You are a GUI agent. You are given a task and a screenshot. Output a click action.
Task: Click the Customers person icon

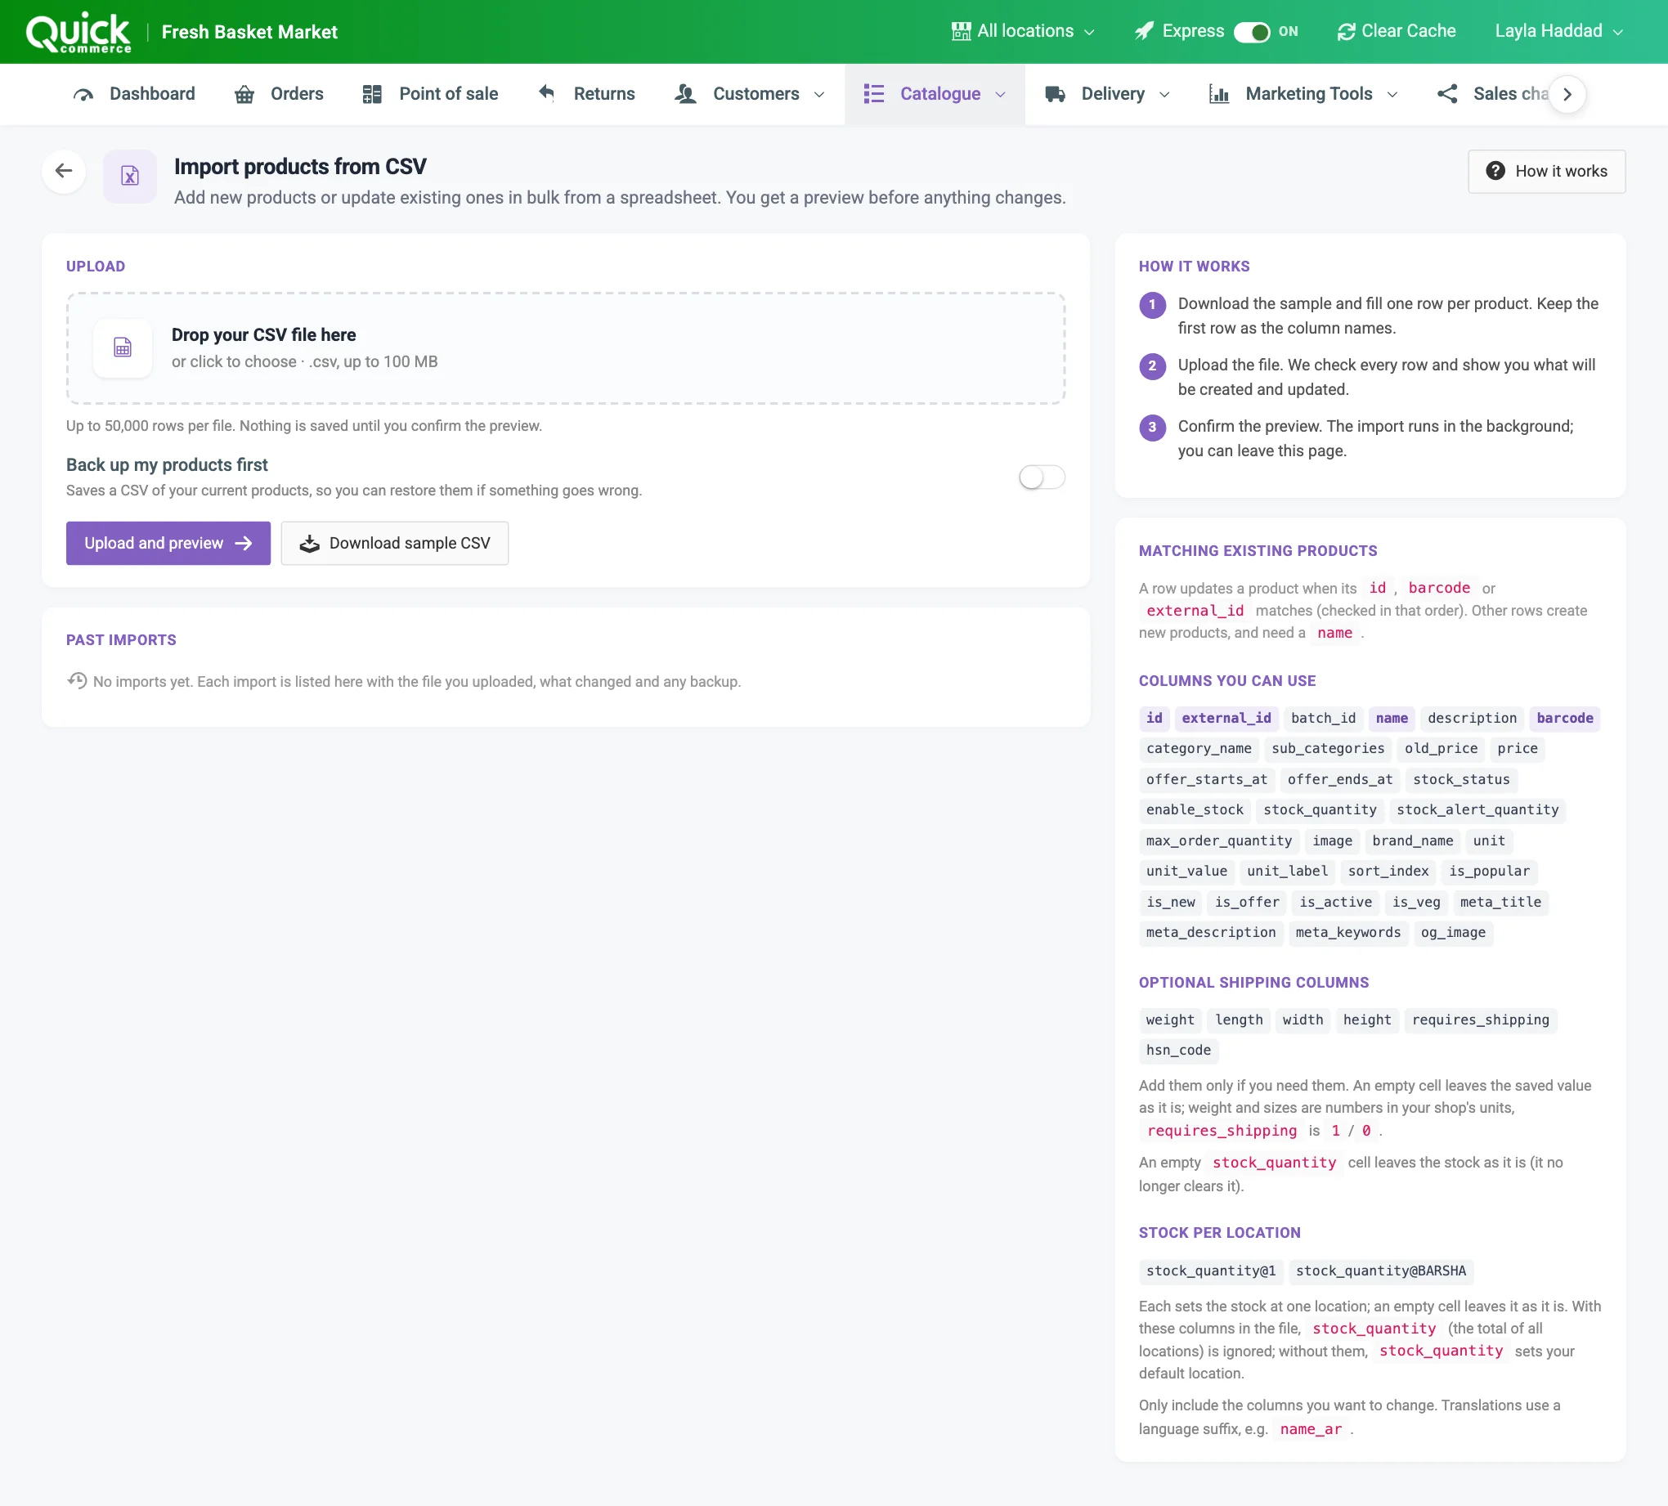click(685, 94)
